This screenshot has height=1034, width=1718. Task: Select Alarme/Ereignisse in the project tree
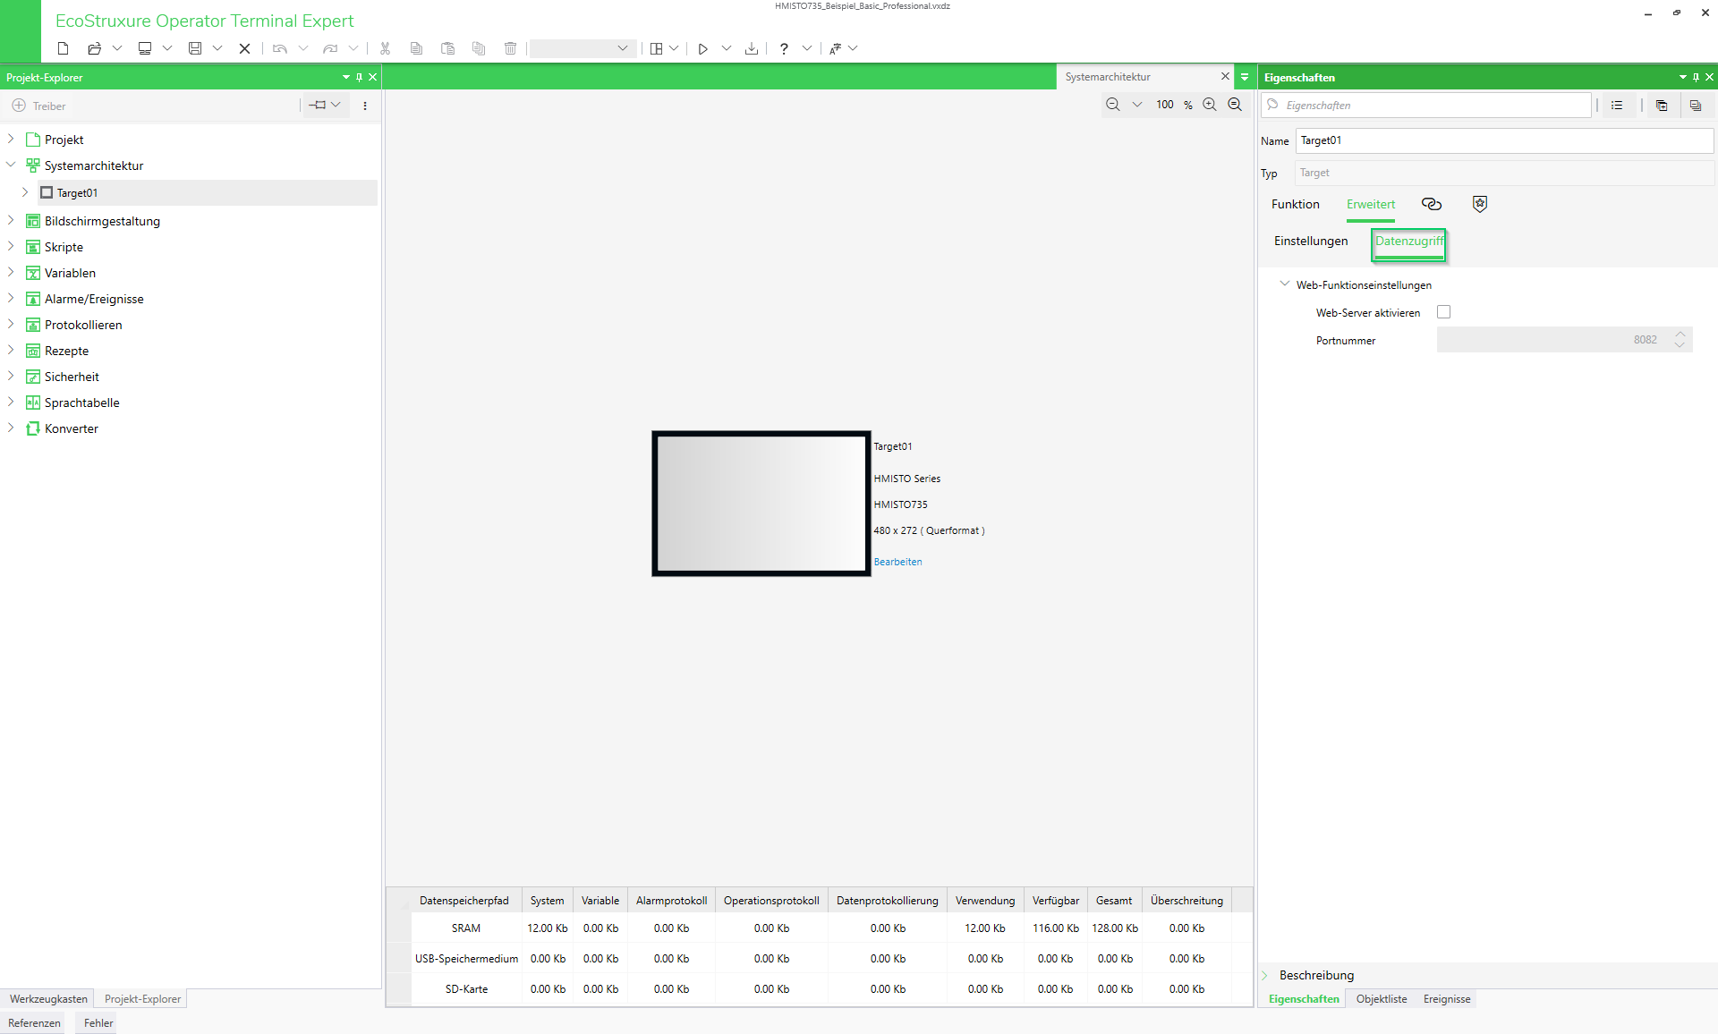pyautogui.click(x=94, y=299)
